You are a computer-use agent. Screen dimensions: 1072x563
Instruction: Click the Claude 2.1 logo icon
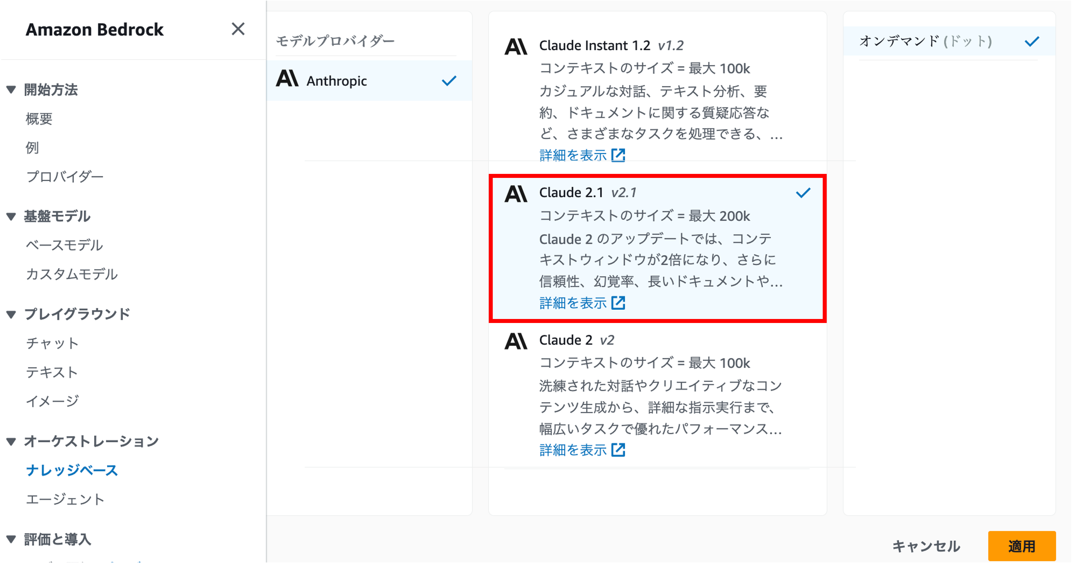click(x=515, y=194)
